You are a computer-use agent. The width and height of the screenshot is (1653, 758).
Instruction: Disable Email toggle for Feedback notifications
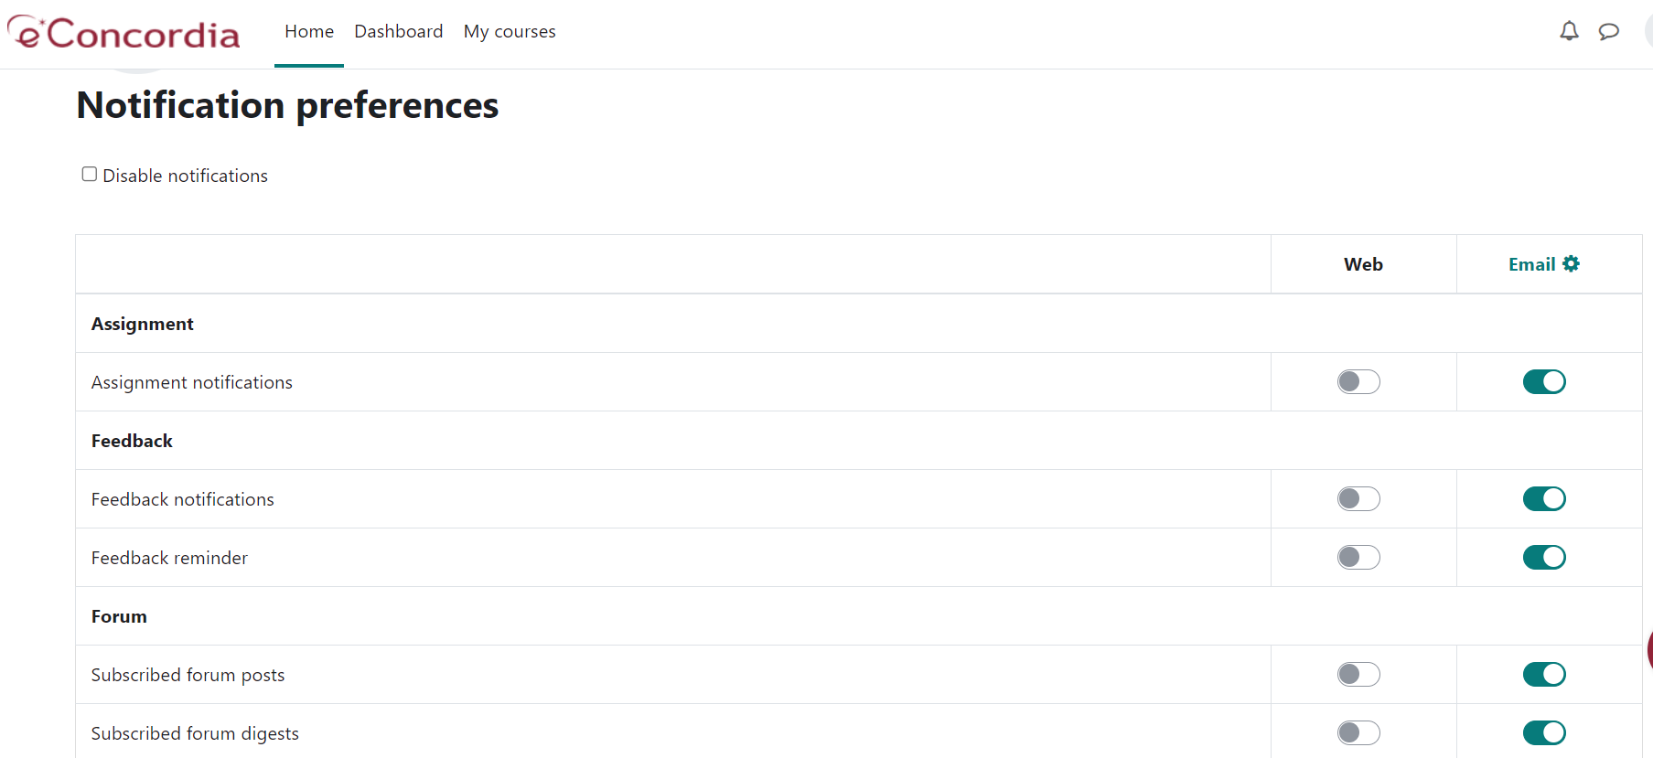[1544, 498]
